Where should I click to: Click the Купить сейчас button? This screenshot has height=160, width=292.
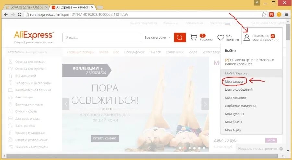[105, 138]
